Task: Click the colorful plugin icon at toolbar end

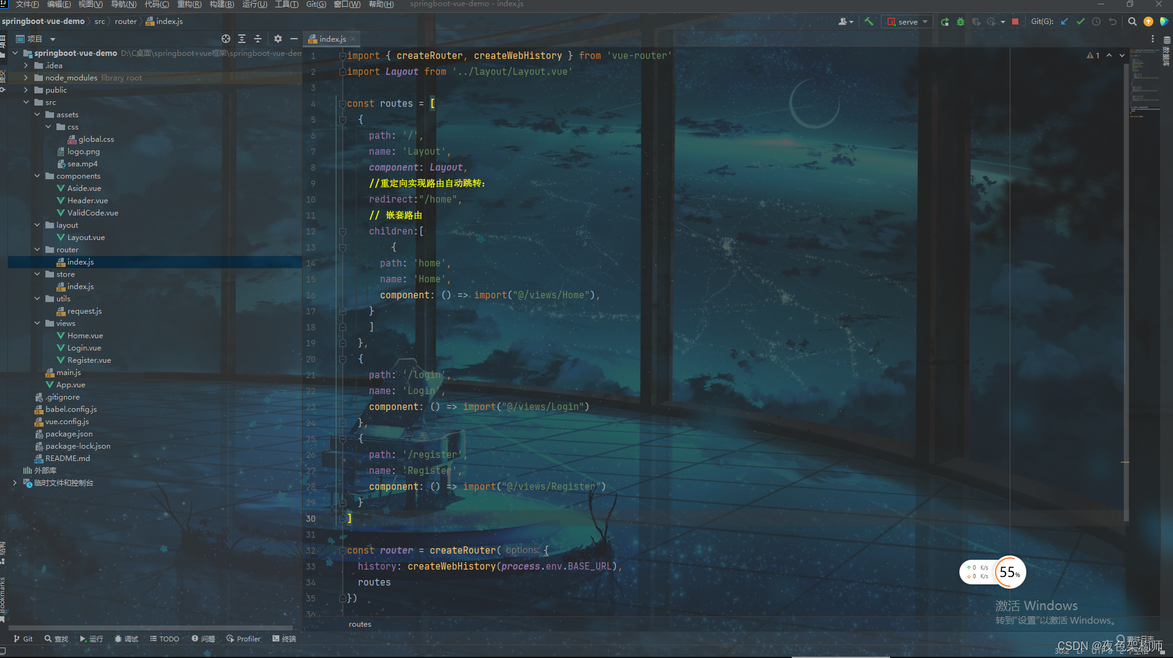Action: click(1164, 21)
